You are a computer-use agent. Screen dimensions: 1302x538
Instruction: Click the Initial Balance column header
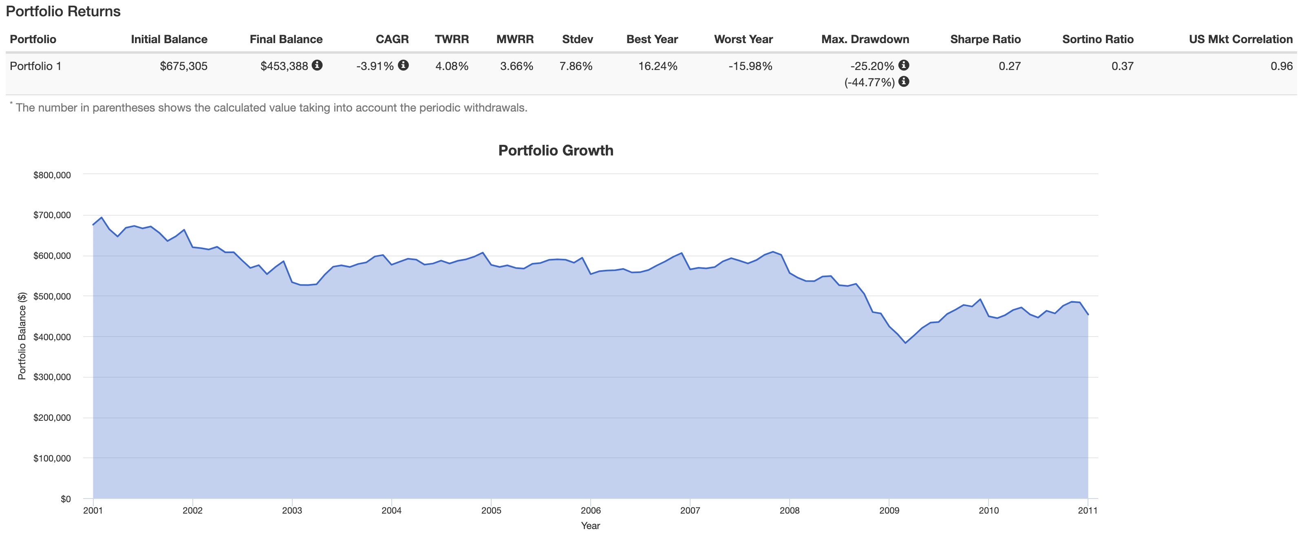169,39
